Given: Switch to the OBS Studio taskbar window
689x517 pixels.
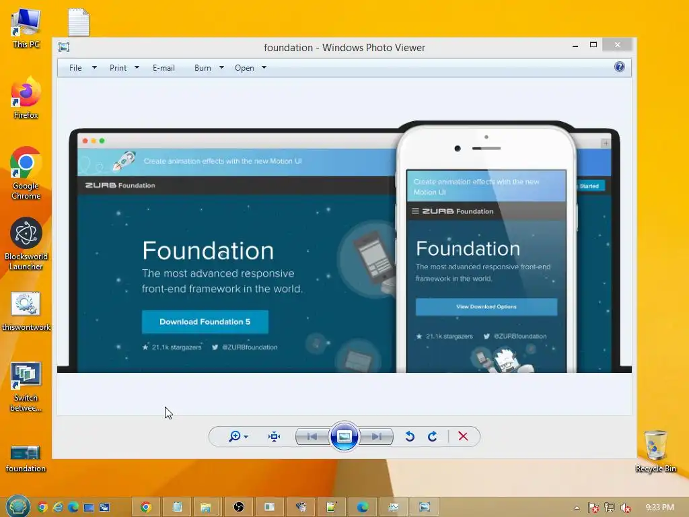Looking at the screenshot, I should coord(239,508).
